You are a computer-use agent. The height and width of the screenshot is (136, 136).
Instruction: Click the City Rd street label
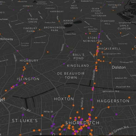click(x=26, y=109)
